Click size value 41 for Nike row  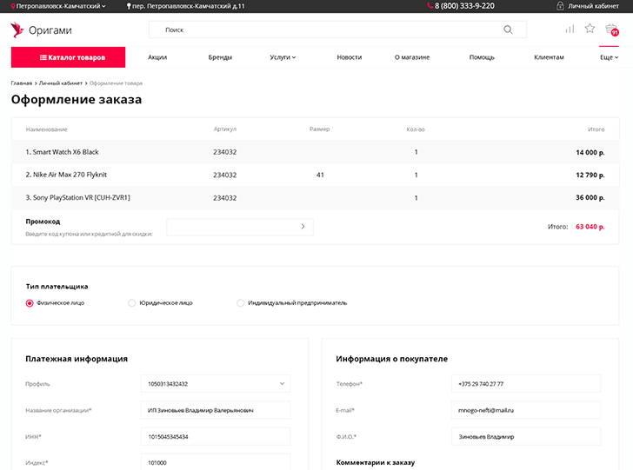[x=320, y=175]
